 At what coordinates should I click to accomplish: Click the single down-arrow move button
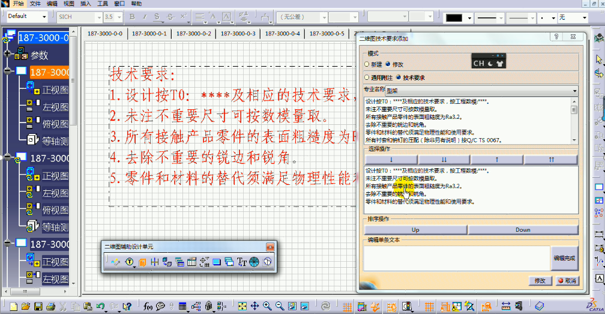pos(391,159)
